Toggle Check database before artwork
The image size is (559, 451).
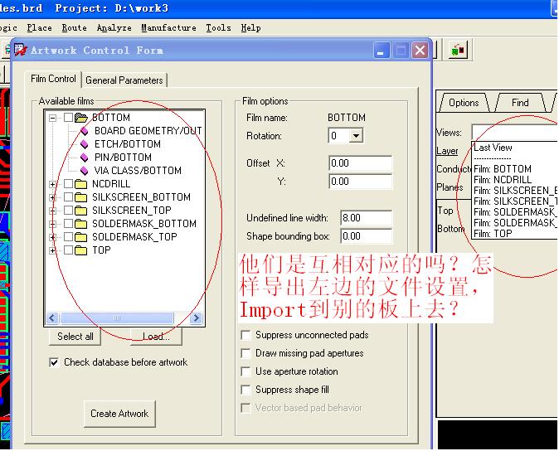54,362
